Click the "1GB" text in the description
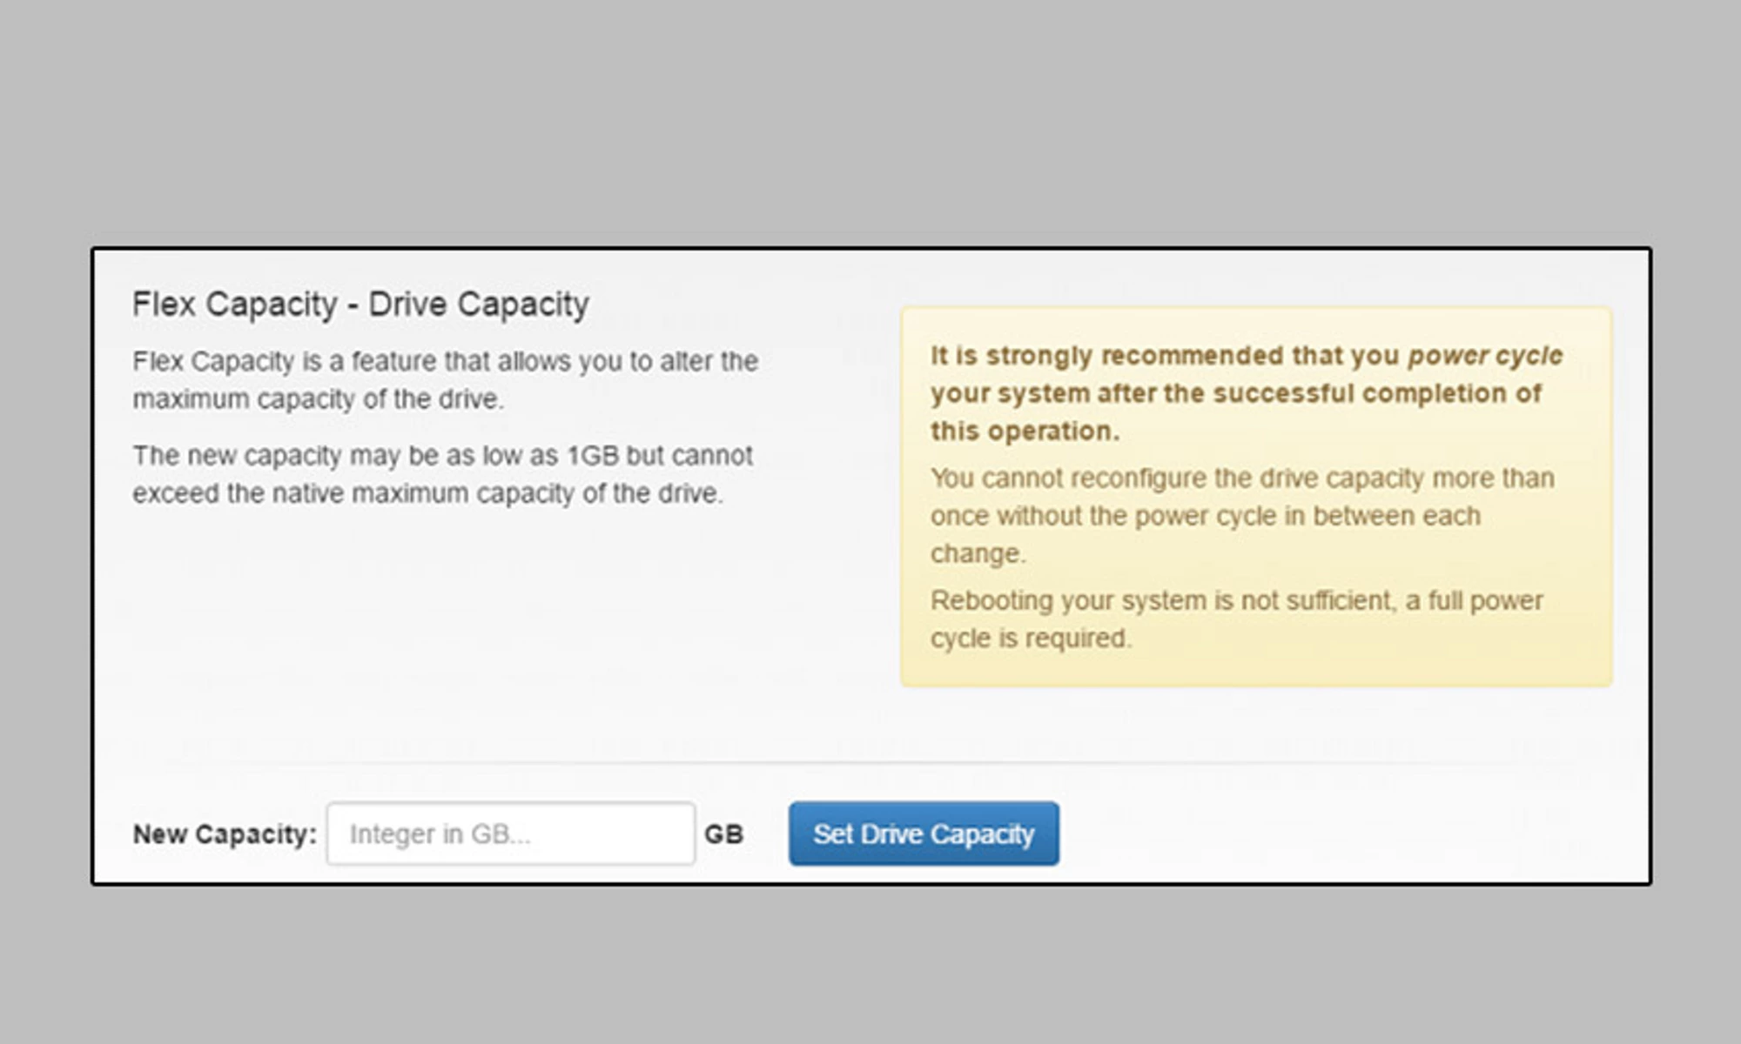Image resolution: width=1741 pixels, height=1044 pixels. [x=592, y=456]
